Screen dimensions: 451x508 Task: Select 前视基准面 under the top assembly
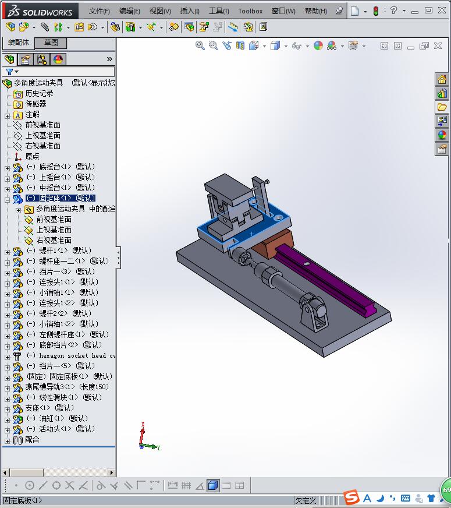42,125
